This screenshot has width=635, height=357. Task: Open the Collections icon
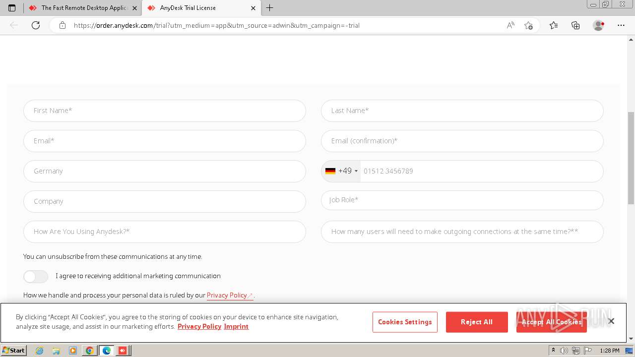pyautogui.click(x=575, y=25)
